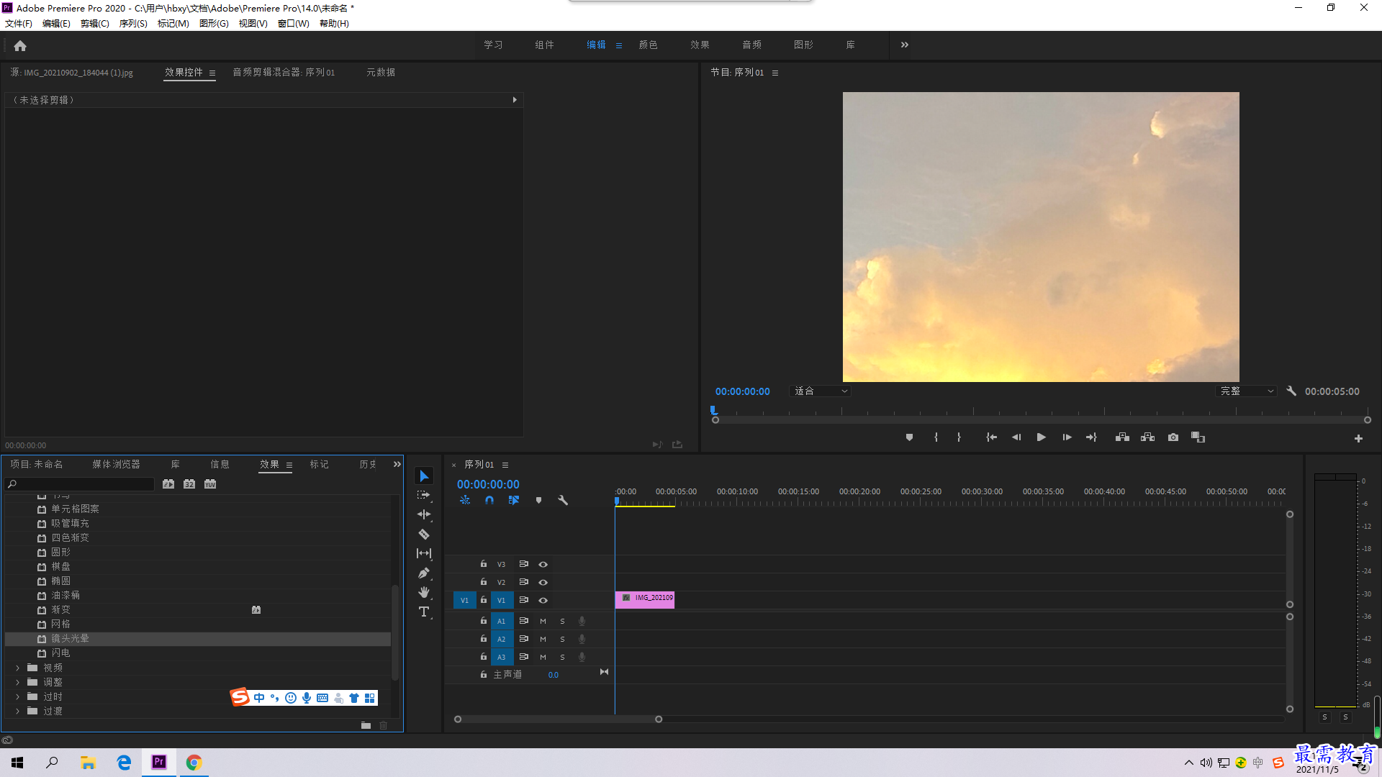Select the Track Select Forward tool
The height and width of the screenshot is (777, 1382).
pyautogui.click(x=424, y=495)
